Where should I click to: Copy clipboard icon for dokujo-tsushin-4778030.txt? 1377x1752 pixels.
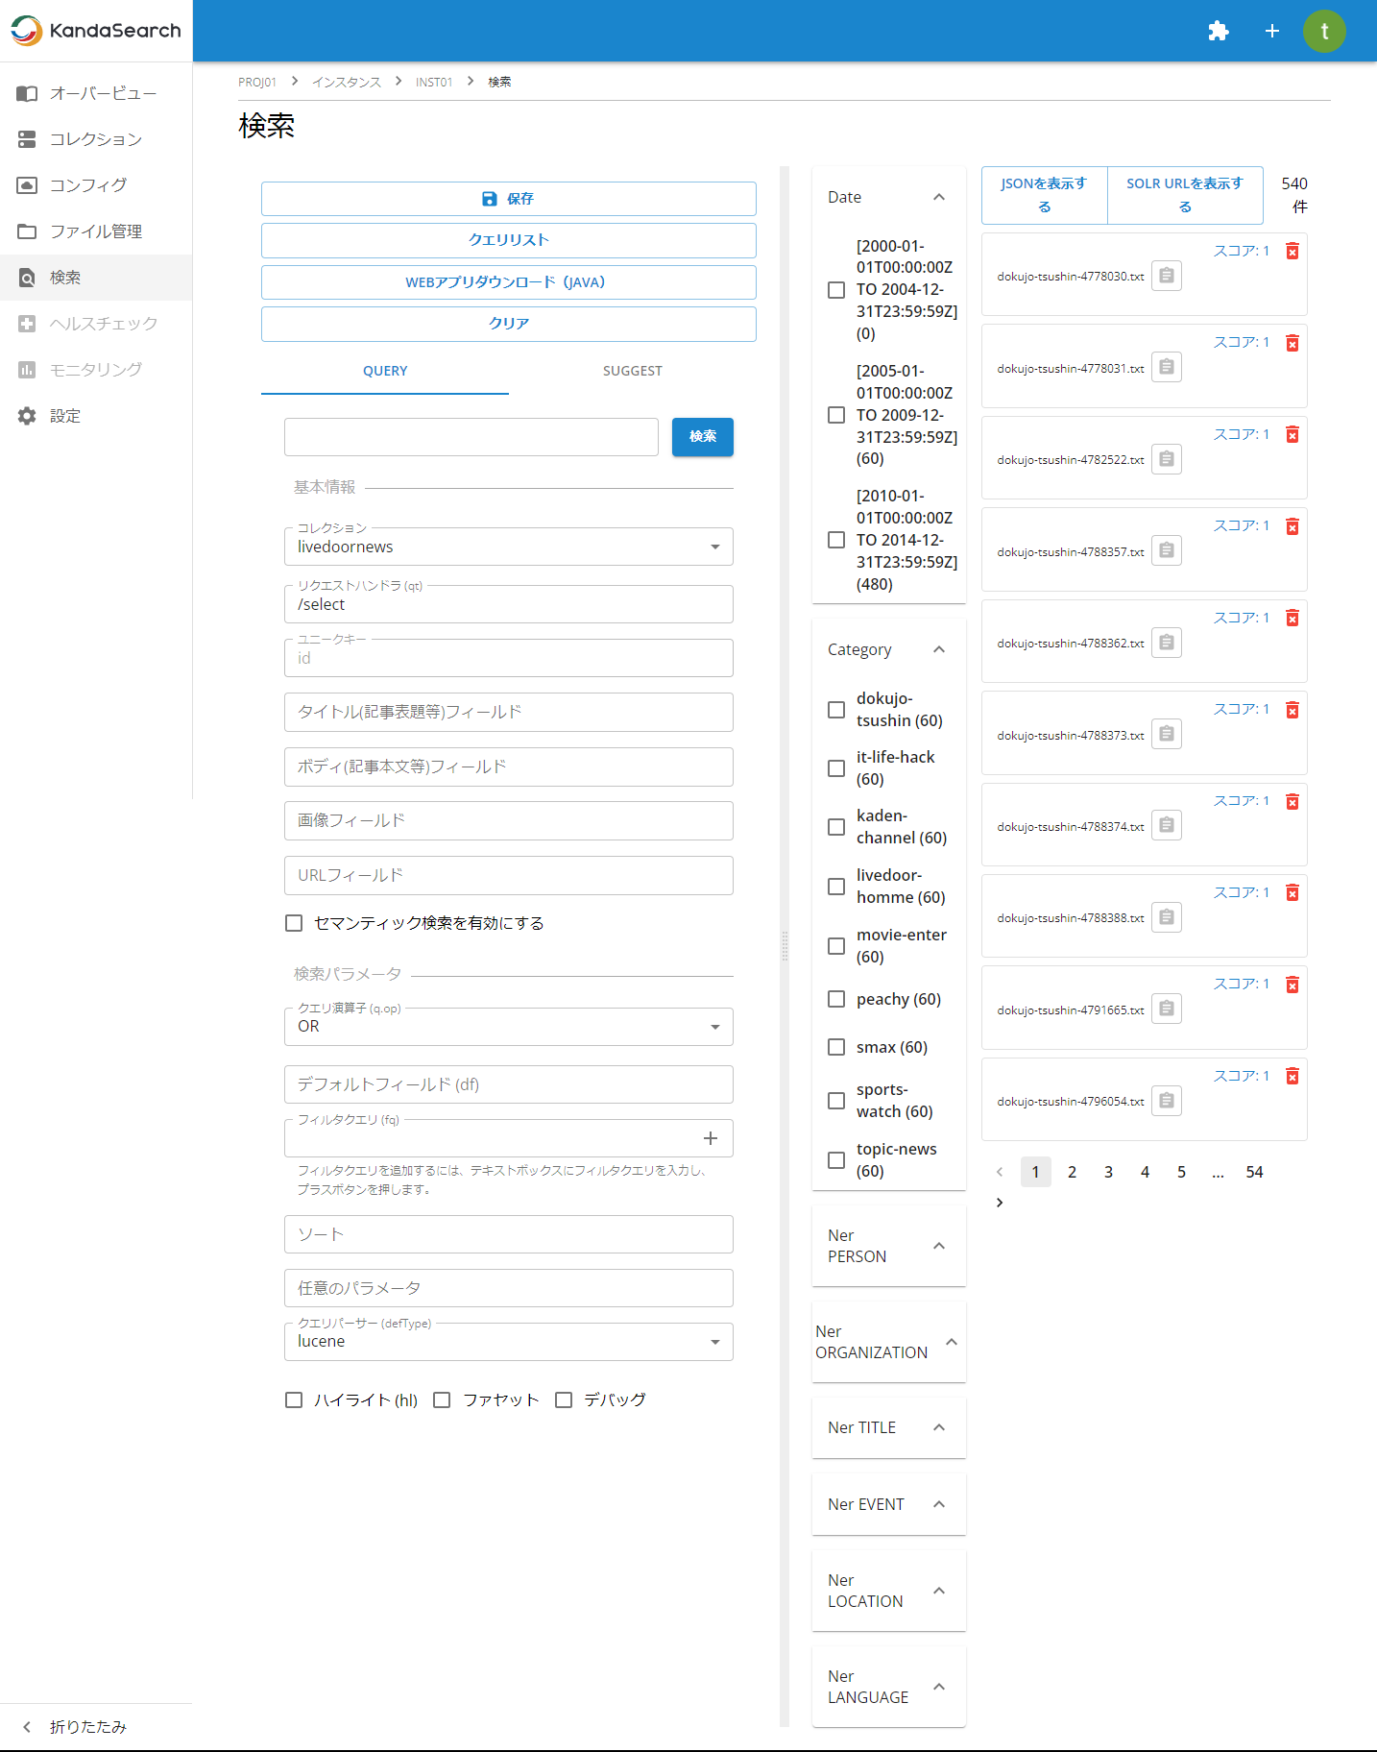pyautogui.click(x=1167, y=276)
